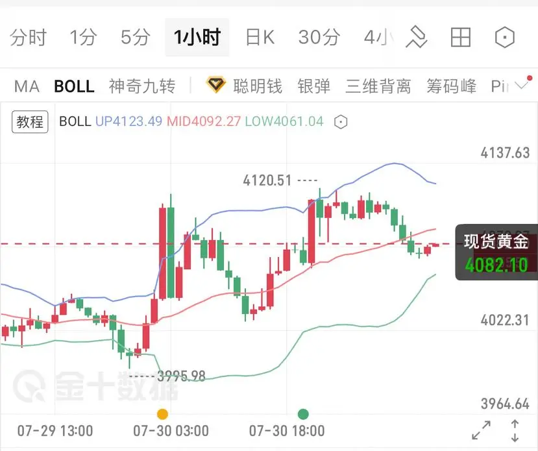Tap the green event marker dot
Screen dimensions: 538x451
point(303,414)
